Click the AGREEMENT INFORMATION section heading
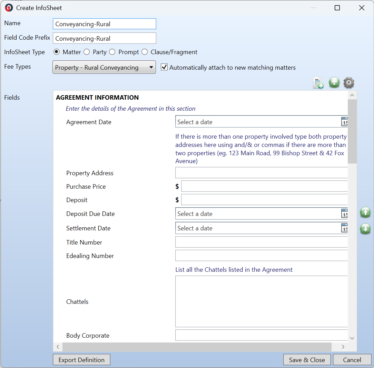This screenshot has width=374, height=368. [97, 97]
